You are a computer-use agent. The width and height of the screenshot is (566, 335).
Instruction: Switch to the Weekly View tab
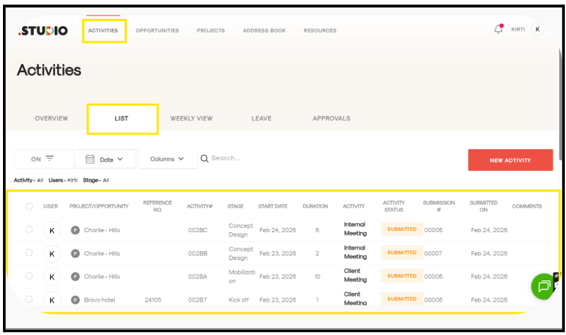[x=191, y=118]
